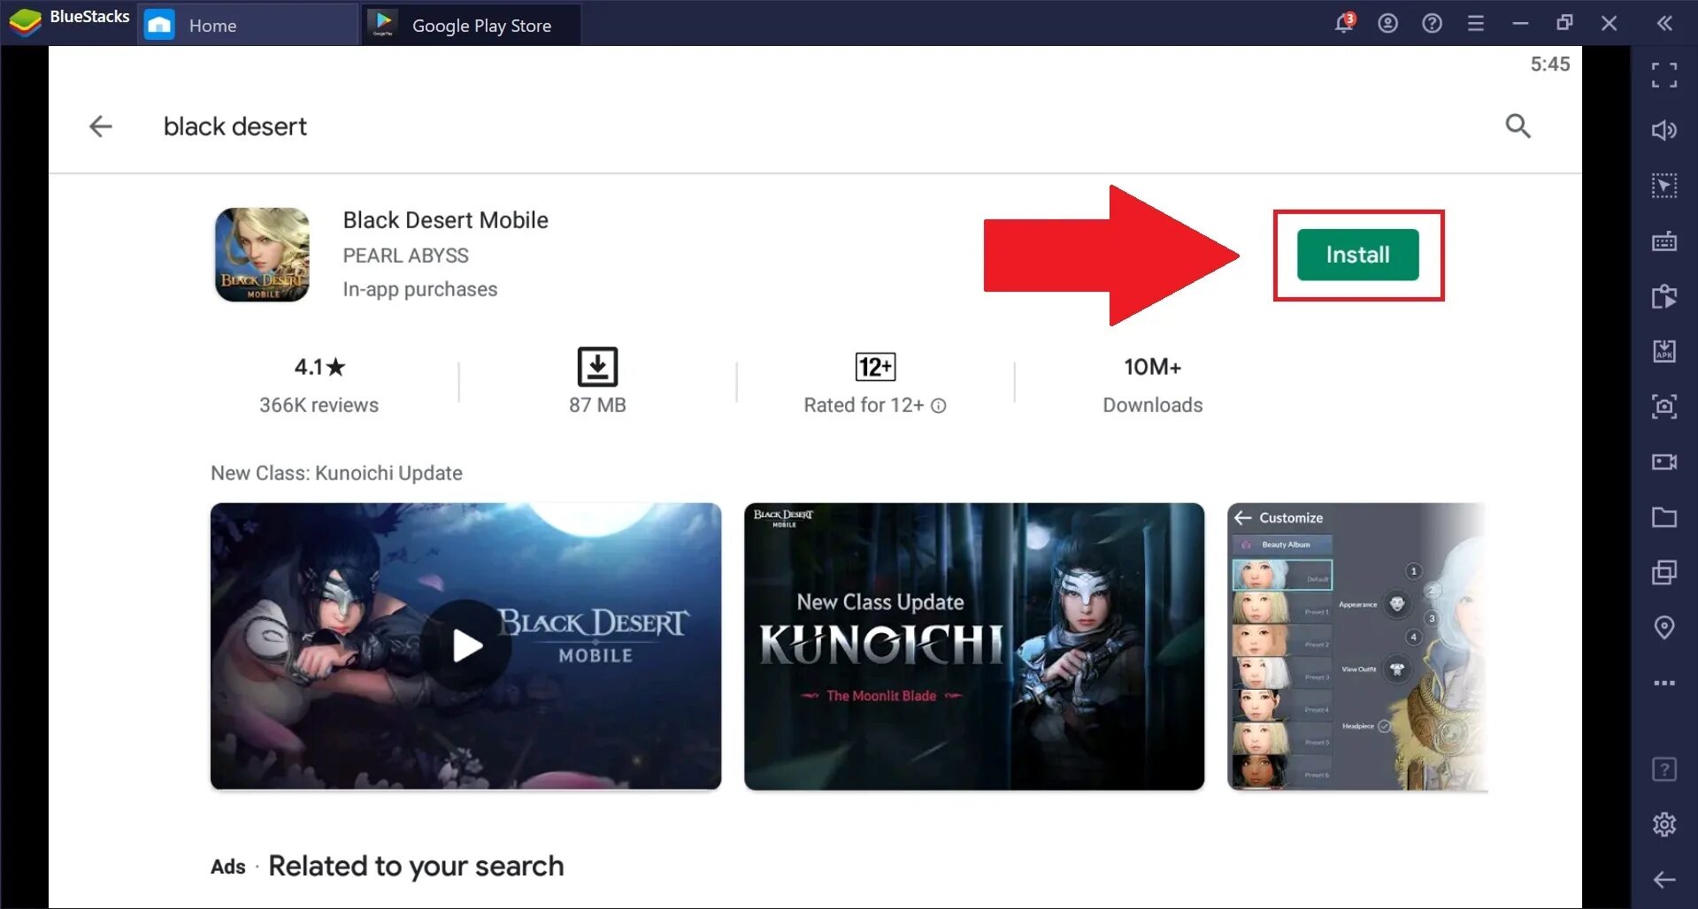
Task: Take a screenshot with the camera icon
Action: coord(1663,406)
